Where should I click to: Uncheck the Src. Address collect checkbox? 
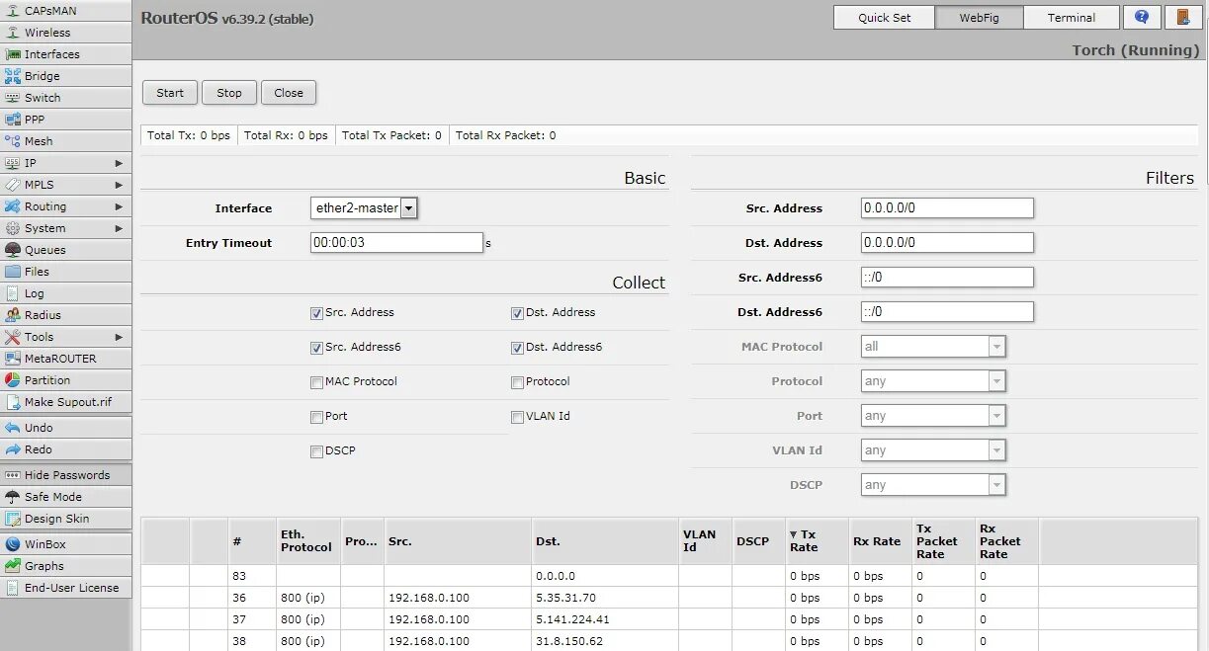316,313
